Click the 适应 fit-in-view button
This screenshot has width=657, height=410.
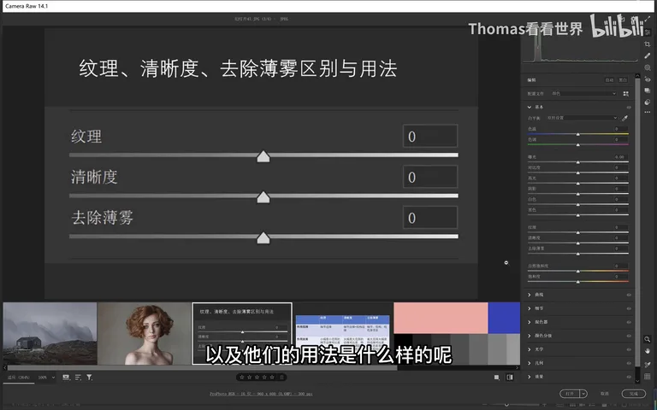19,378
